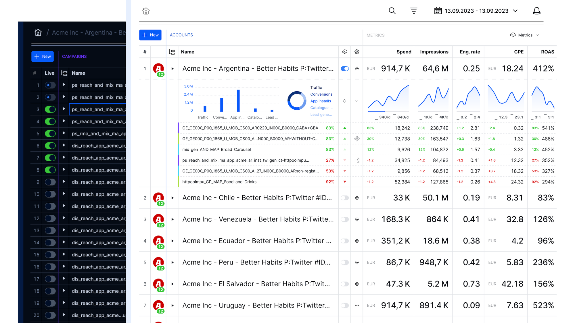Click the home icon in the top bar
This screenshot has width=575, height=323.
point(146,11)
